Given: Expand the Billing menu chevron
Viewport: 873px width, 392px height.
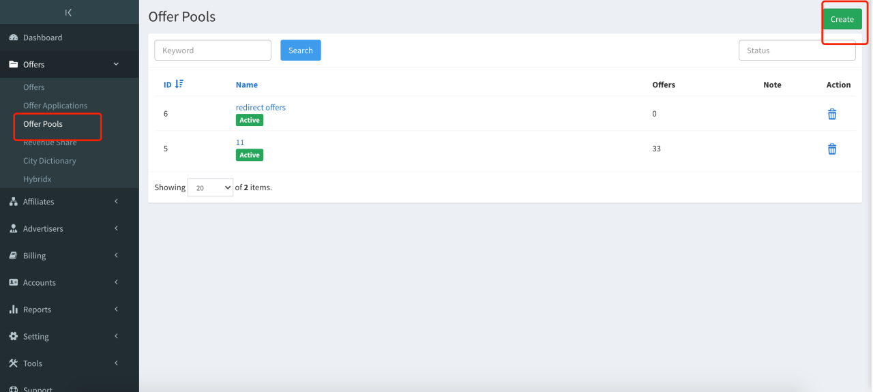Looking at the screenshot, I should click(x=116, y=255).
